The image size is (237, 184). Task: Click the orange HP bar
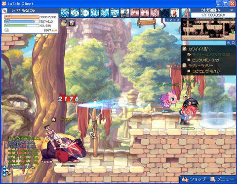[22, 17]
